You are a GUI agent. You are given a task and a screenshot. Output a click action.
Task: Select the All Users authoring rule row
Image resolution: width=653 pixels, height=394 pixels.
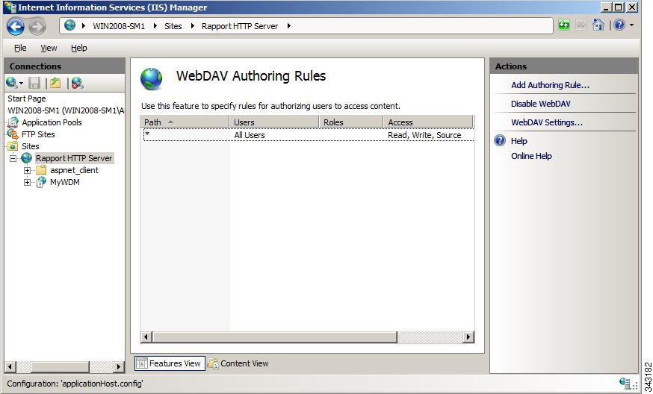tap(309, 135)
